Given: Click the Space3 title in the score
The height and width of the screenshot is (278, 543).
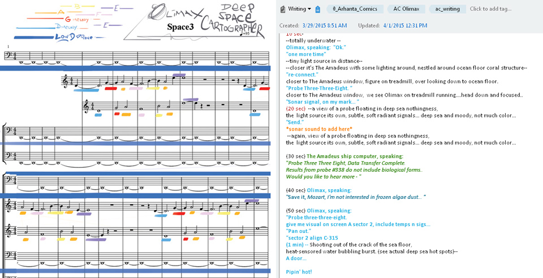Looking at the screenshot, I should click(180, 27).
